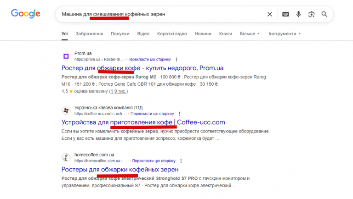This screenshot has width=353, height=199.
Task: Click the https://coffee-ucc.com › ustr... URL text
Action: [100, 114]
